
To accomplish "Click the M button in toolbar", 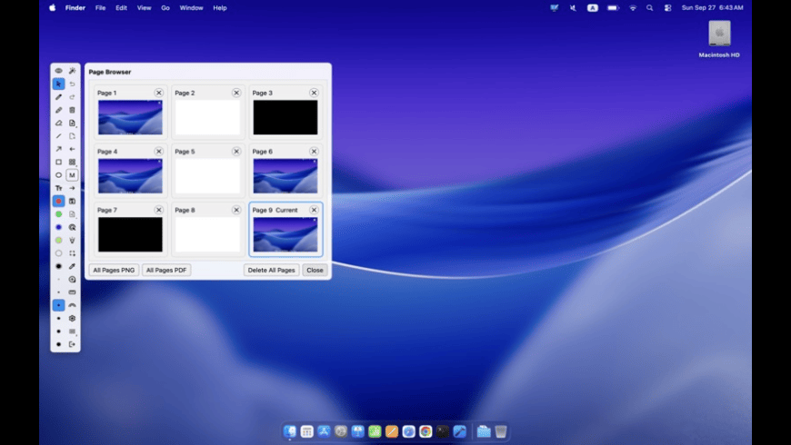I will (72, 175).
